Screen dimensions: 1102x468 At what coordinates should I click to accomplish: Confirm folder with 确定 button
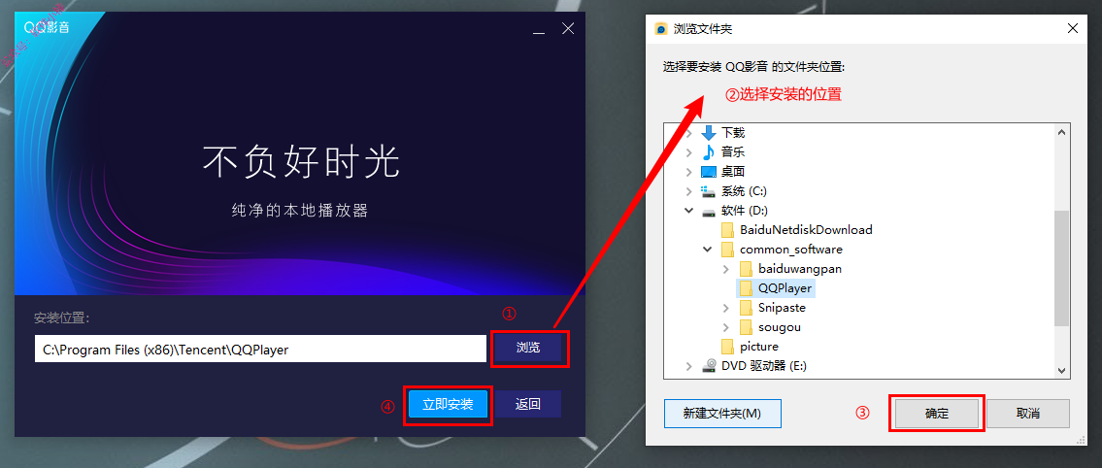[x=936, y=414]
